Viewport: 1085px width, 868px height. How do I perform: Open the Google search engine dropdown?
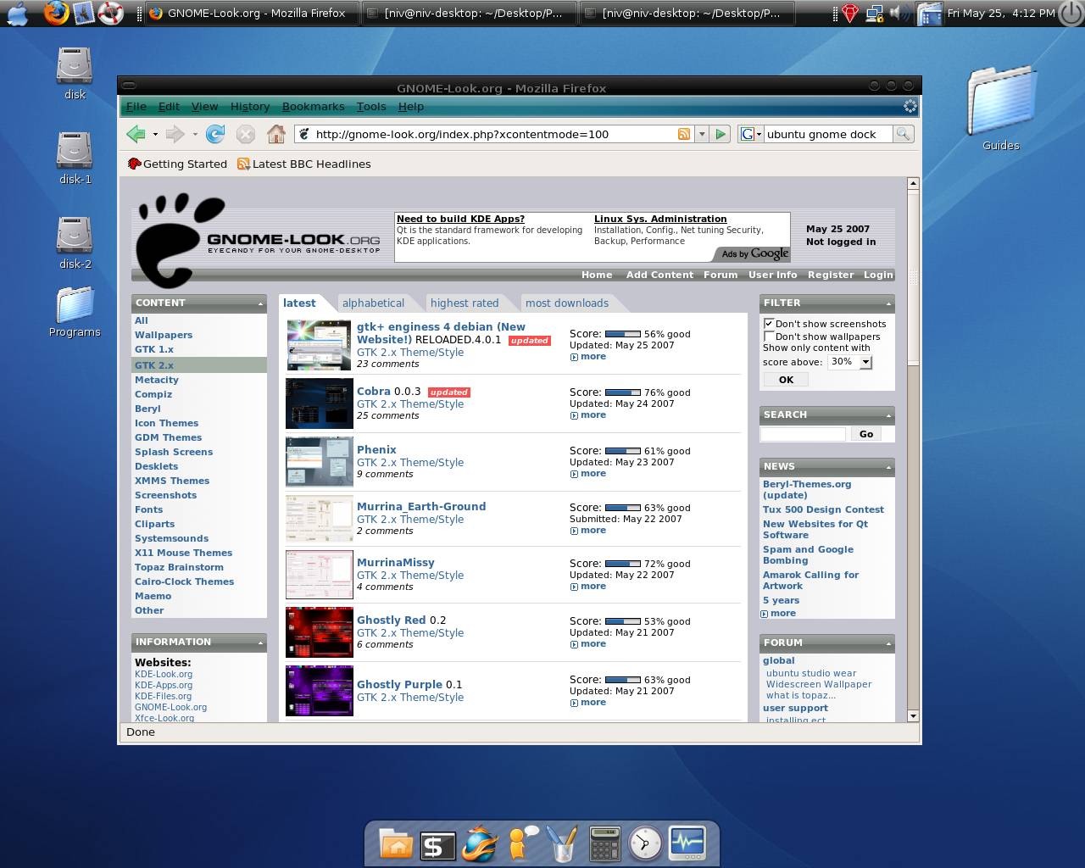(x=751, y=134)
